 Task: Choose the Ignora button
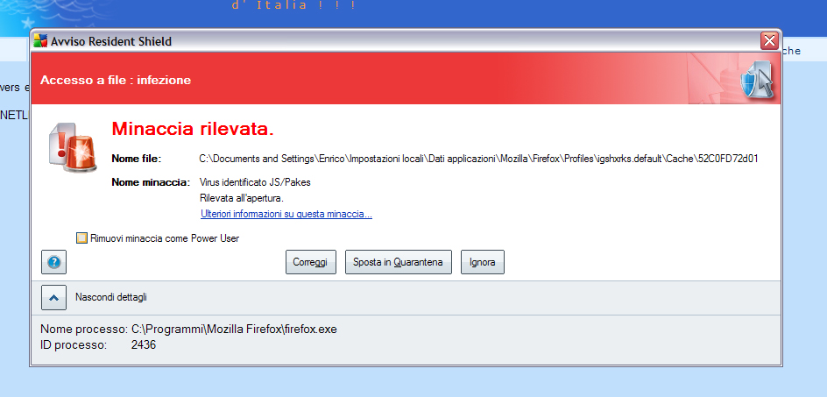tap(482, 262)
